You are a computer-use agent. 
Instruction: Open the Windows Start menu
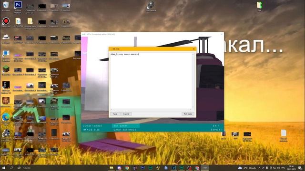tap(3, 168)
